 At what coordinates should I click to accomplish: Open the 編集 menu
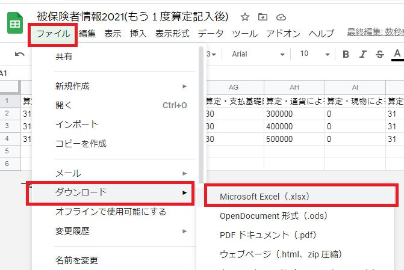coord(87,34)
